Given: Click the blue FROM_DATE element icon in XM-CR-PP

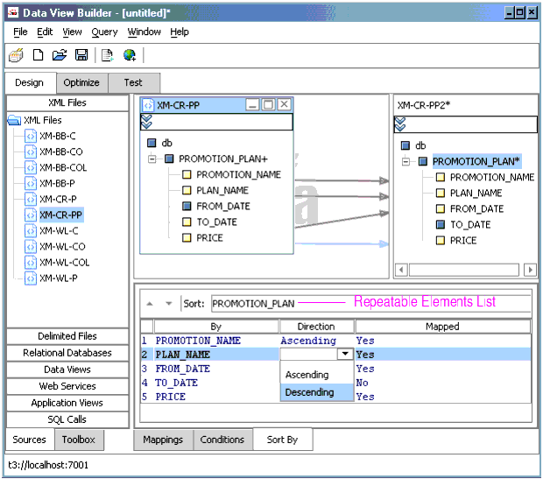Looking at the screenshot, I should tap(187, 207).
